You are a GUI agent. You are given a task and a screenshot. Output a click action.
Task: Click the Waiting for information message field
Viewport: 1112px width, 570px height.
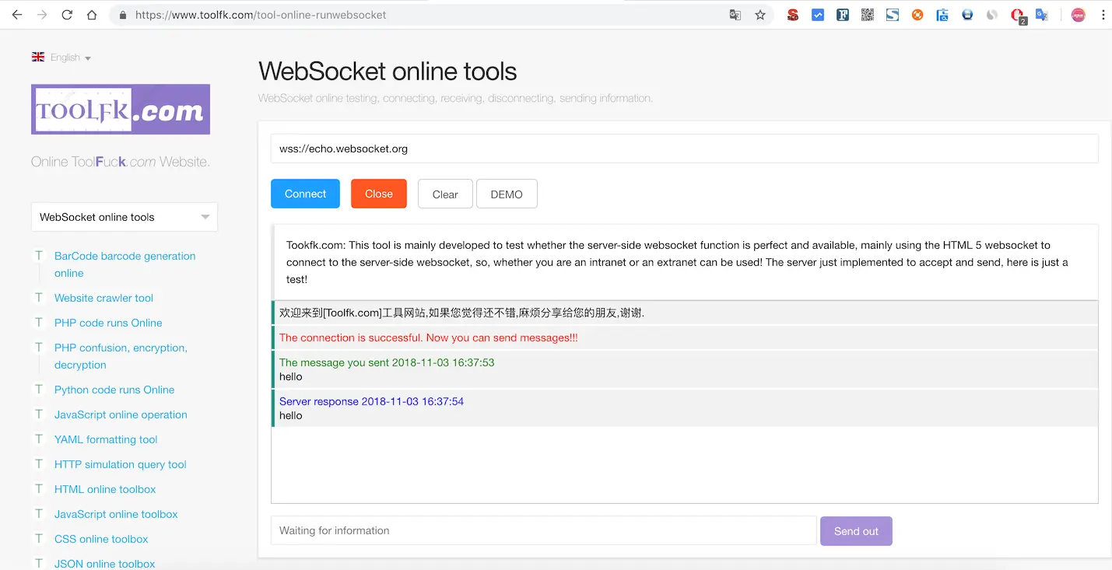(542, 530)
